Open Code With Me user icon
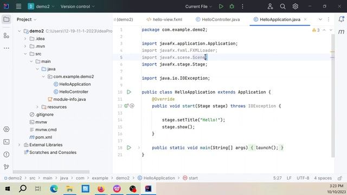347x195 pixels. tap(270, 6)
